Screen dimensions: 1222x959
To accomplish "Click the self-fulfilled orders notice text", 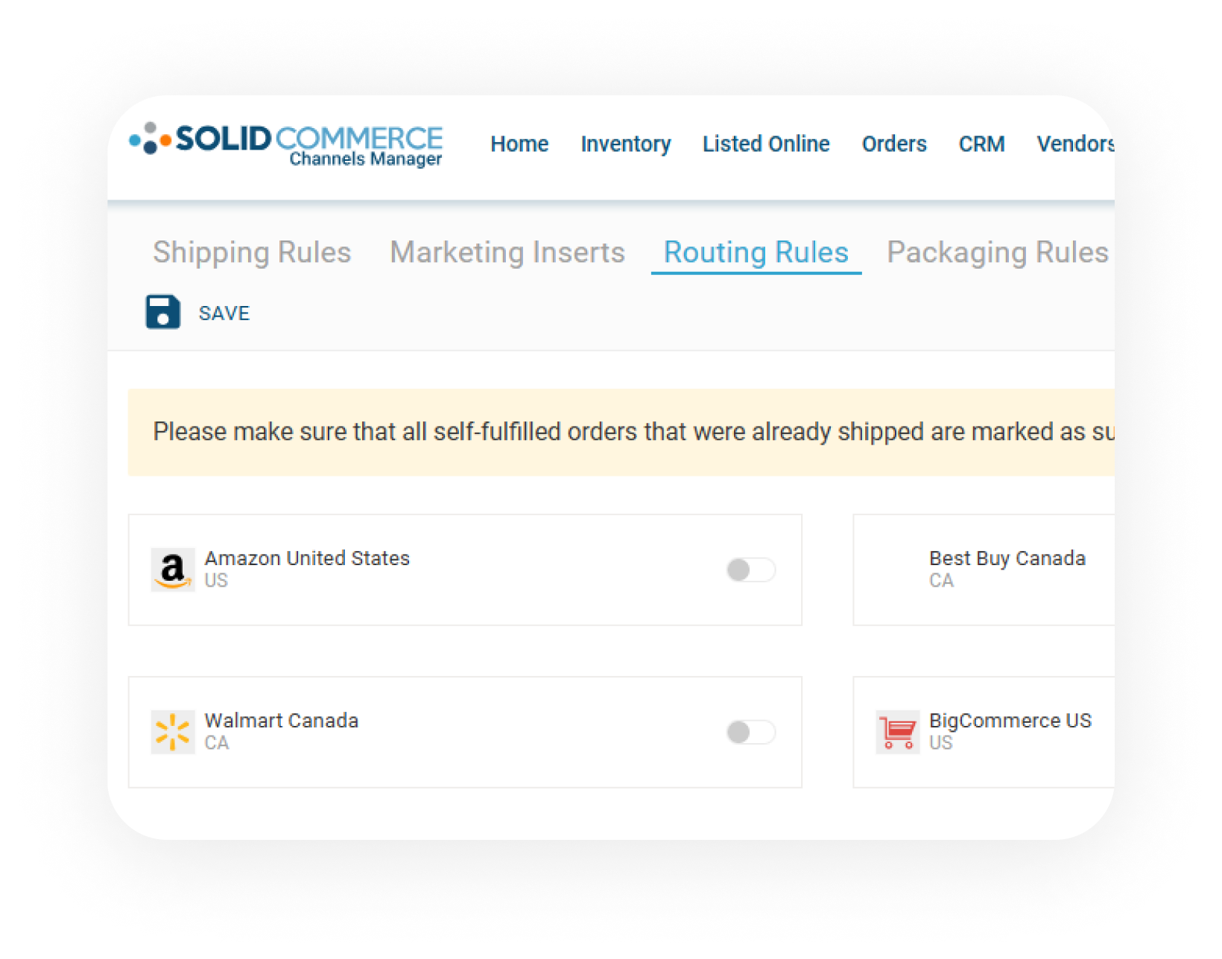I will pyautogui.click(x=633, y=432).
